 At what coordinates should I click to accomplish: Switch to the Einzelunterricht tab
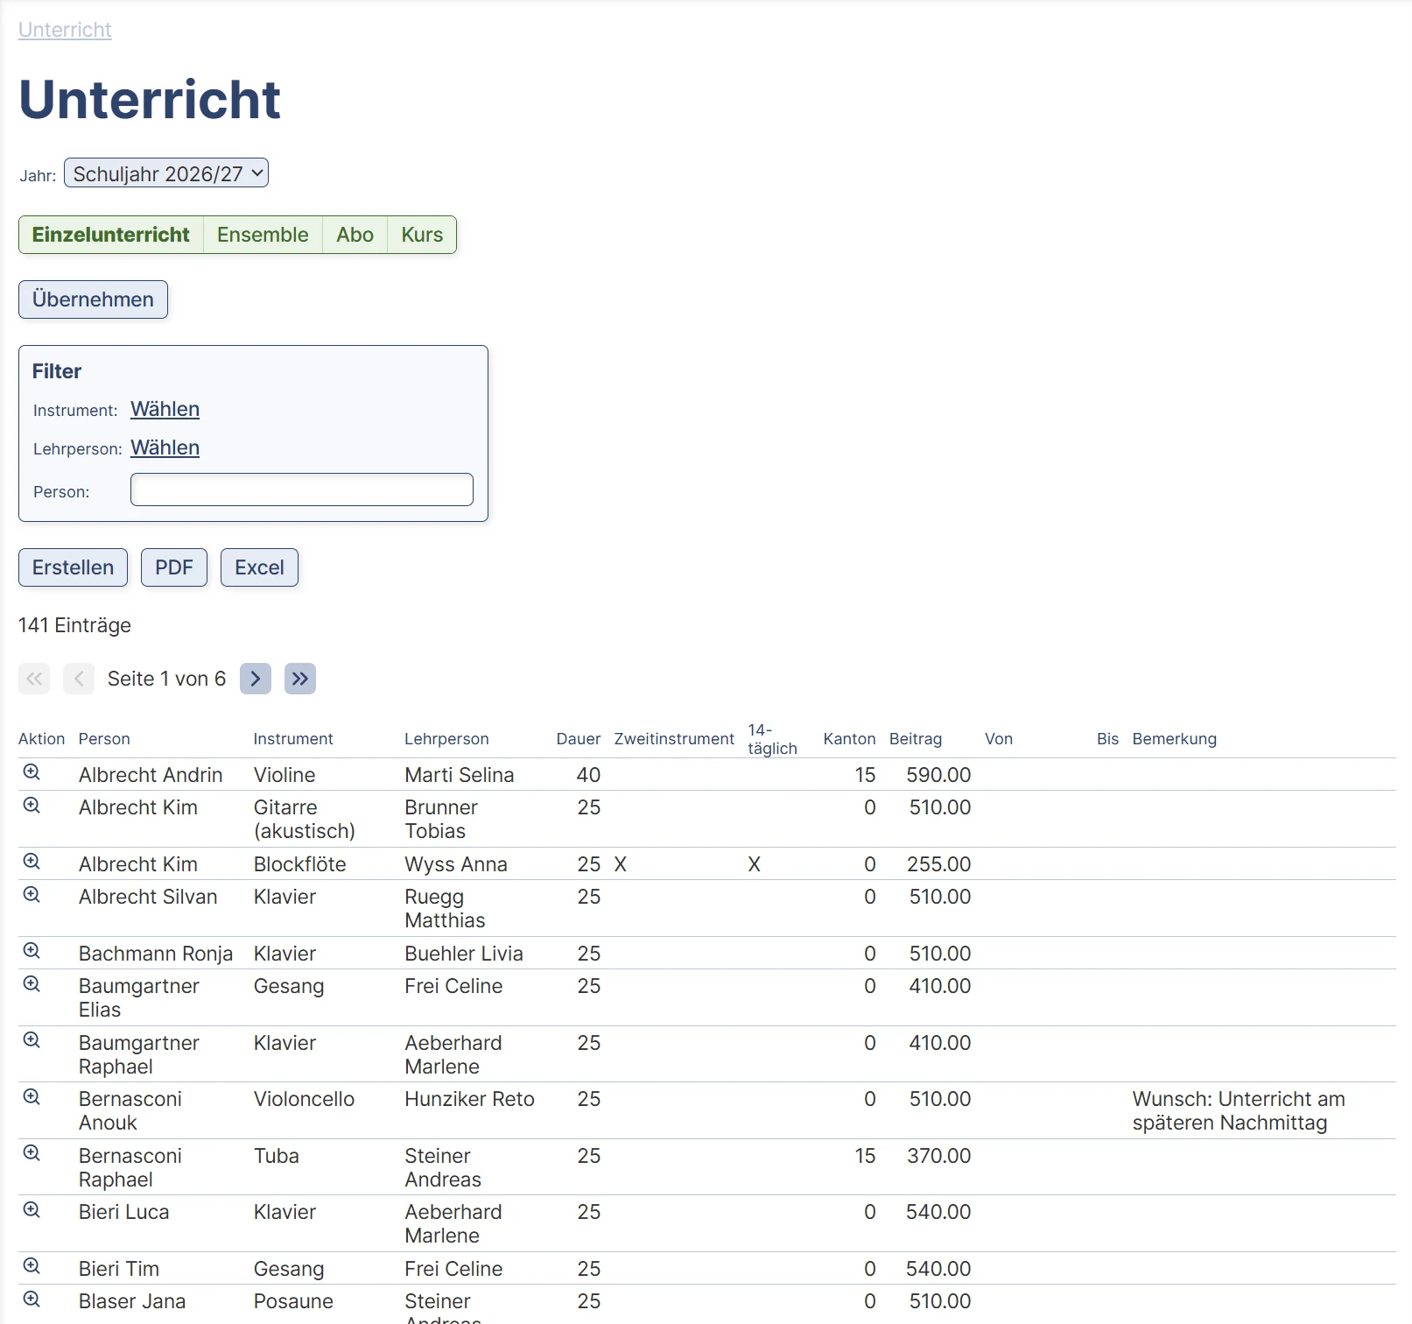(111, 235)
